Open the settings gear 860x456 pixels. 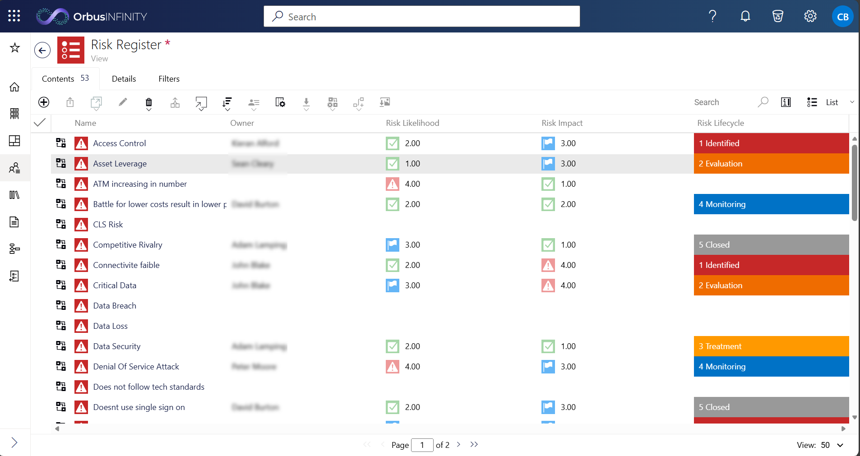[810, 16]
